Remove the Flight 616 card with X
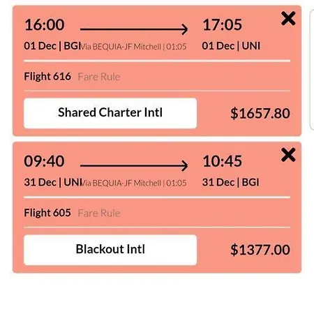Screen dimensions: 314x314 click(288, 18)
